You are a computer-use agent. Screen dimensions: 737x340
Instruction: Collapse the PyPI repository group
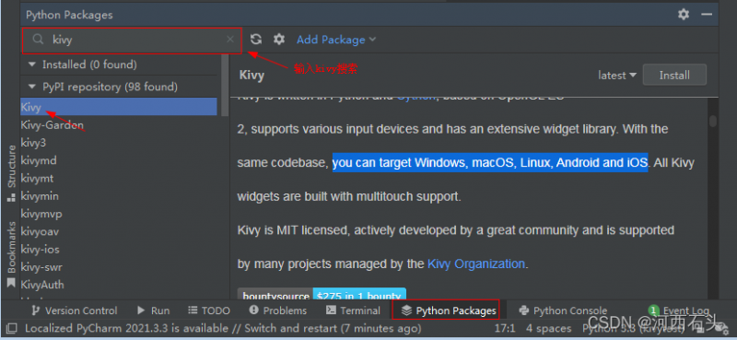coord(32,87)
